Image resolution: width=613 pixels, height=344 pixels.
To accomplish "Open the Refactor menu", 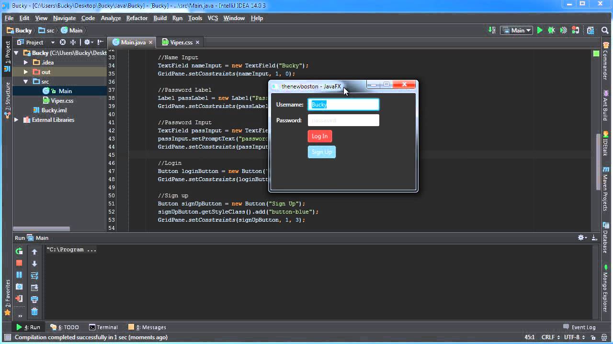I will pos(136,18).
